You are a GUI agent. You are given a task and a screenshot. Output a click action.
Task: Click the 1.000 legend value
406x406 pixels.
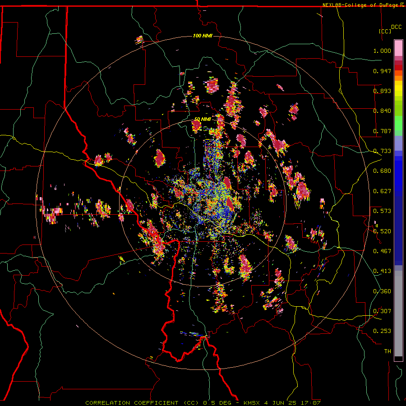pyautogui.click(x=382, y=51)
